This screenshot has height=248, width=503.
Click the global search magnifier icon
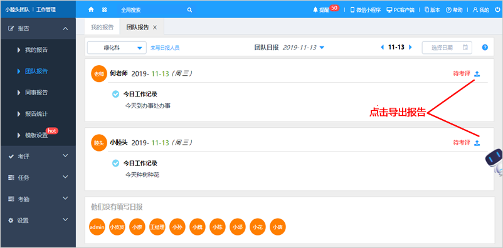tap(189, 10)
